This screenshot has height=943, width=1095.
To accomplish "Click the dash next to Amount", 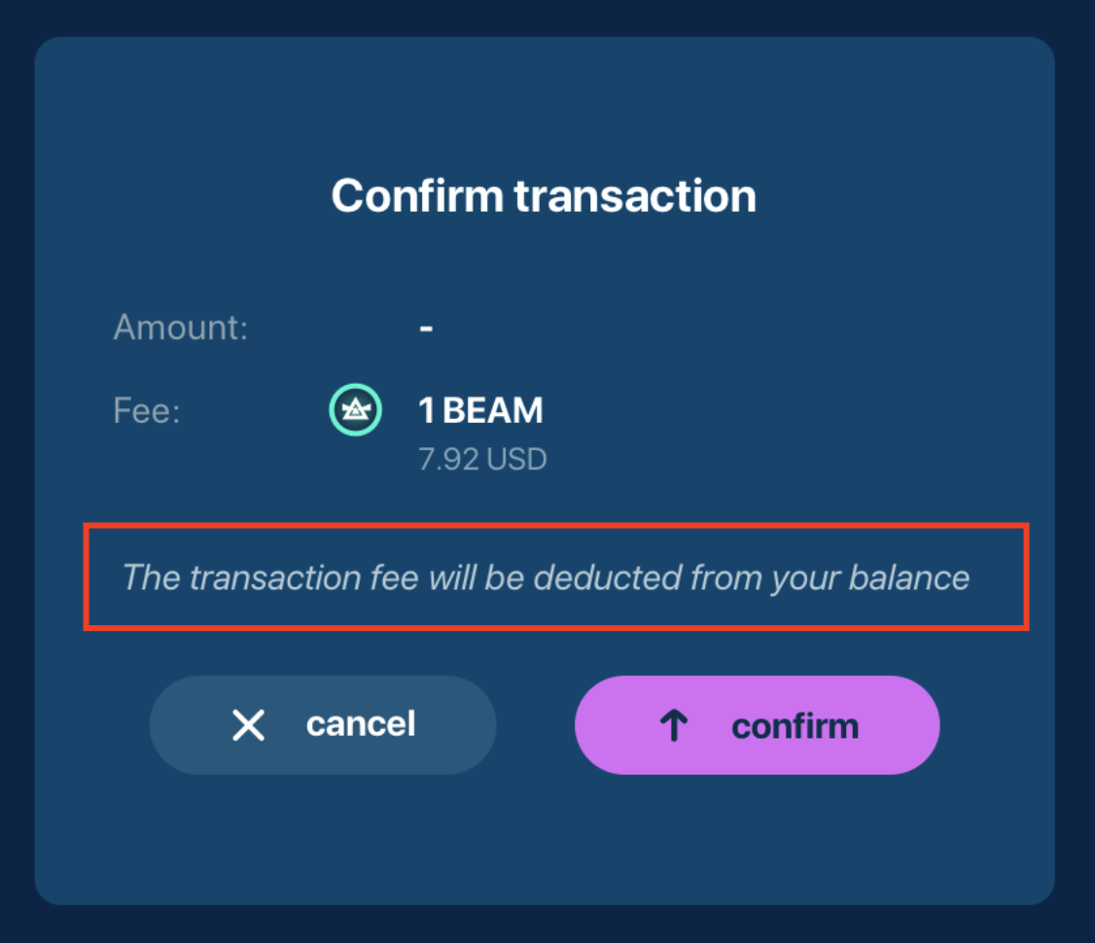I will [x=426, y=327].
